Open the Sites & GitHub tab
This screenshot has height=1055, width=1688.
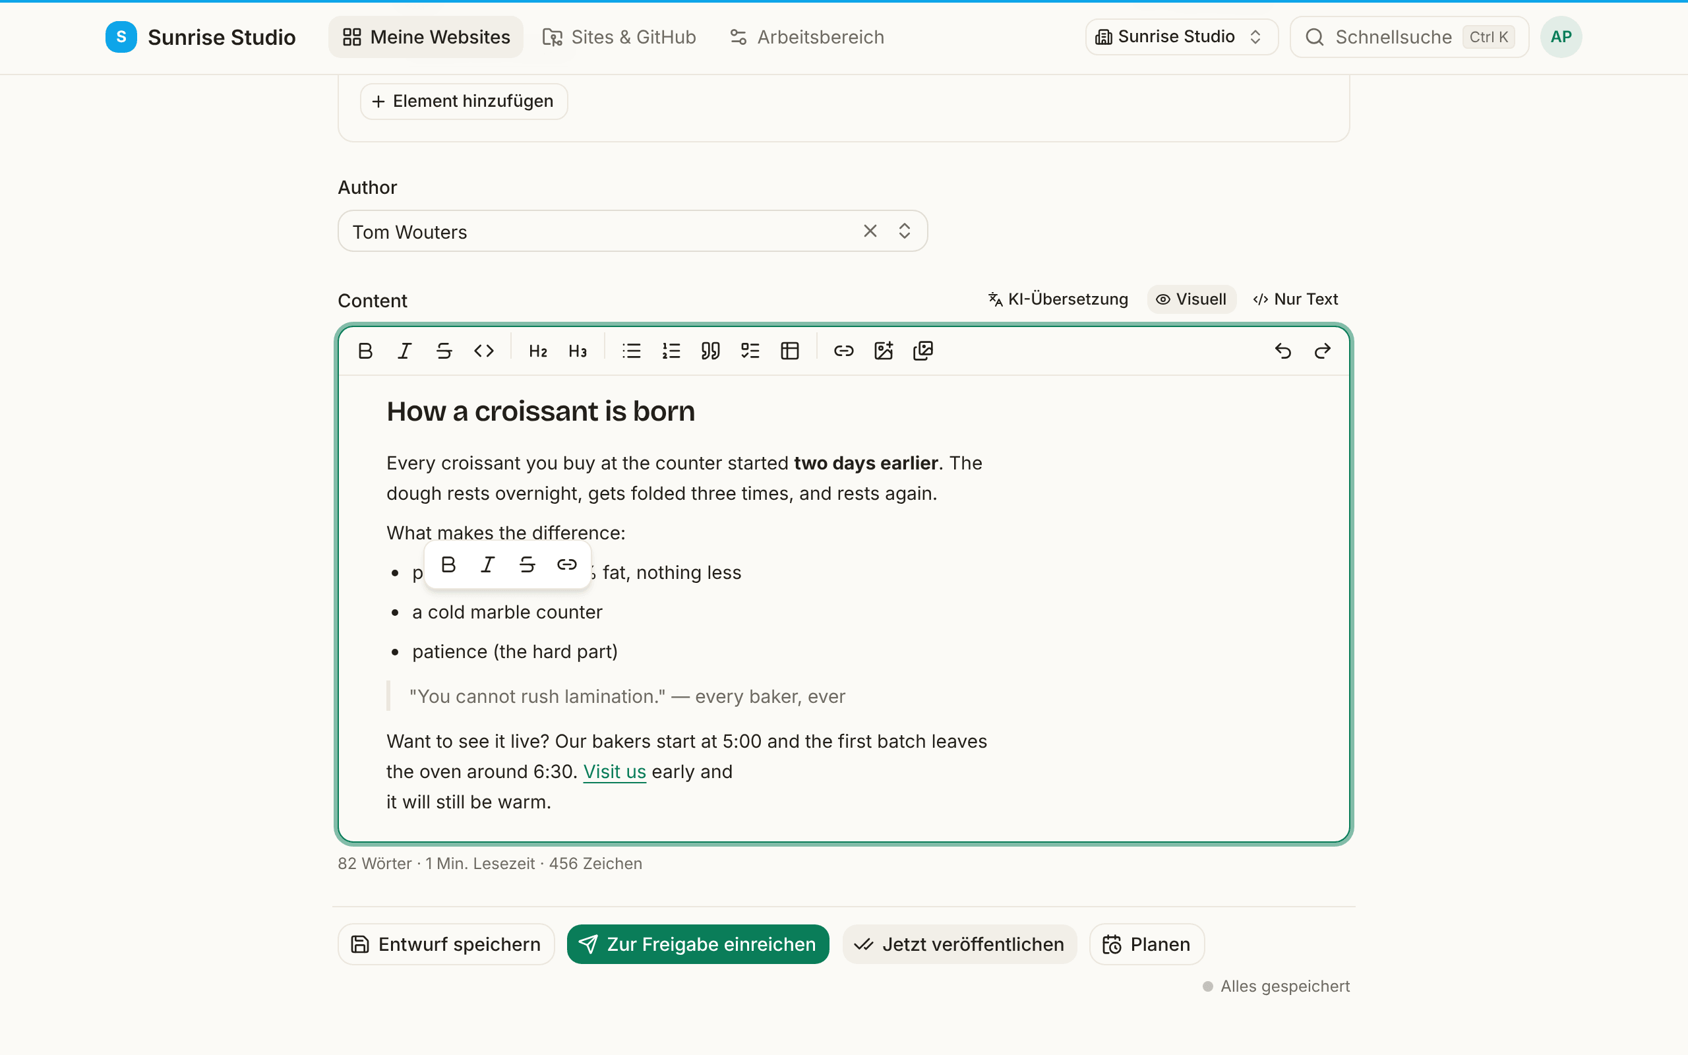pyautogui.click(x=619, y=37)
